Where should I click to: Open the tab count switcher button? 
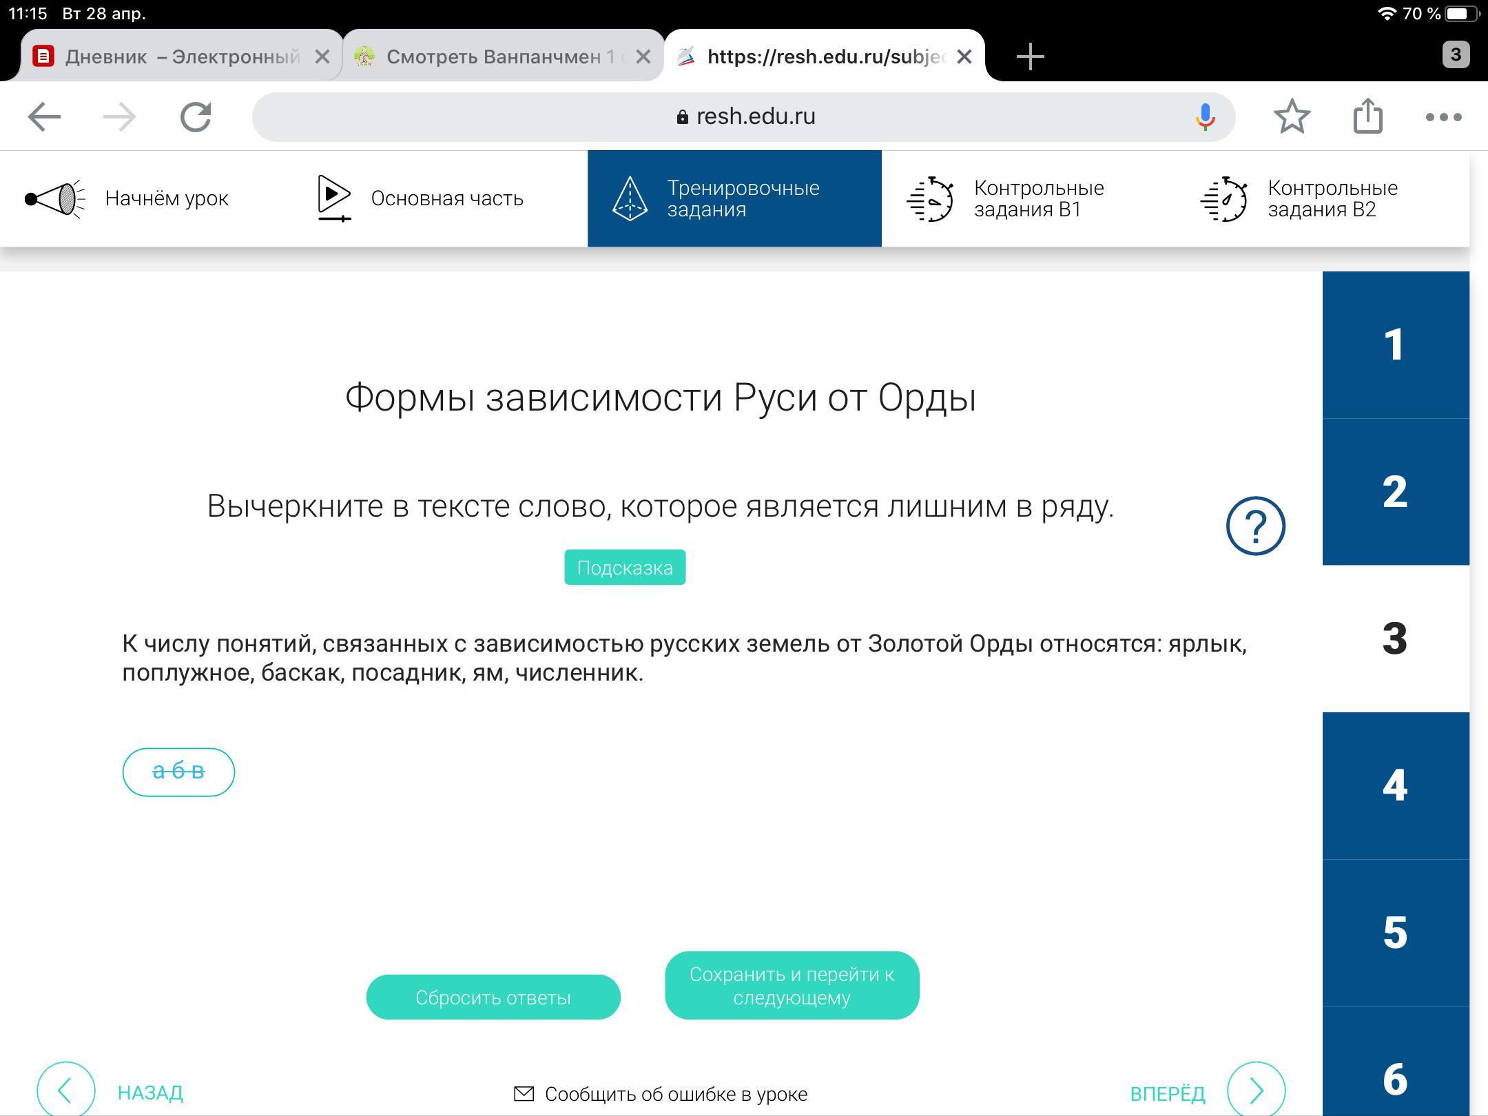pos(1455,54)
